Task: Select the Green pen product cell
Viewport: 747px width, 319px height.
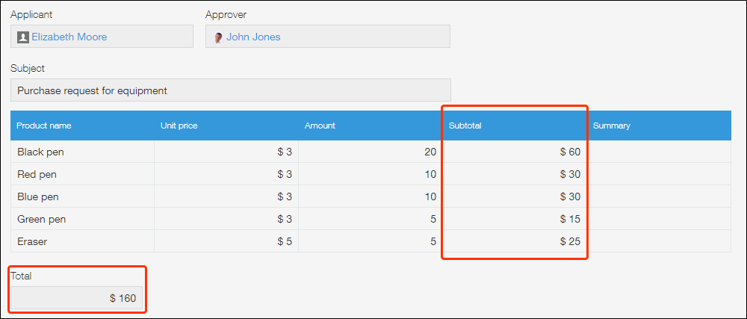Action: (x=82, y=219)
